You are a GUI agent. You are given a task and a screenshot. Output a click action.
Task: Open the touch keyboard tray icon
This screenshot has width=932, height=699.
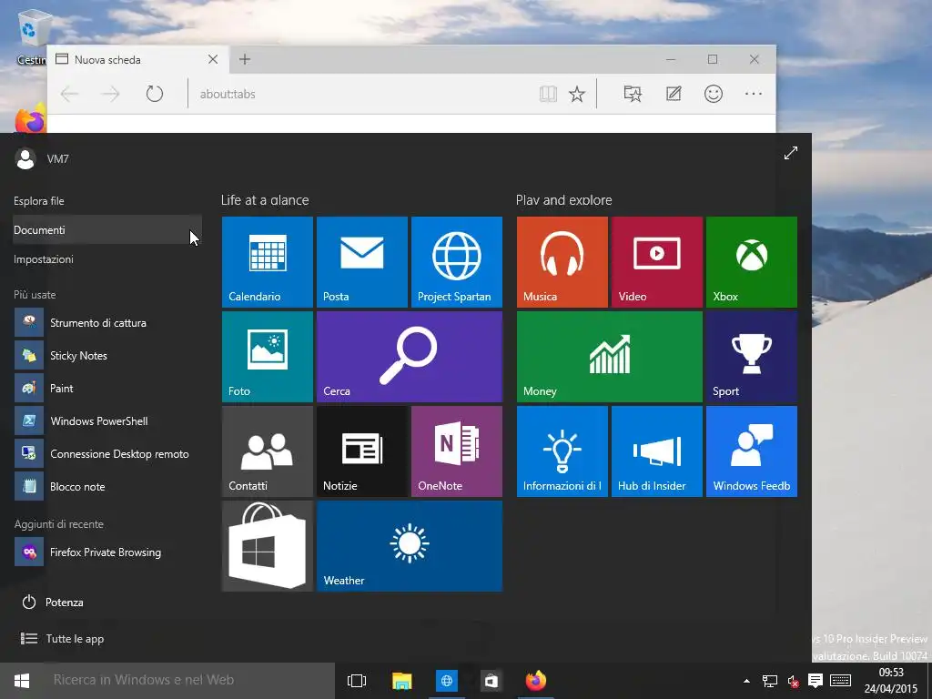point(840,681)
